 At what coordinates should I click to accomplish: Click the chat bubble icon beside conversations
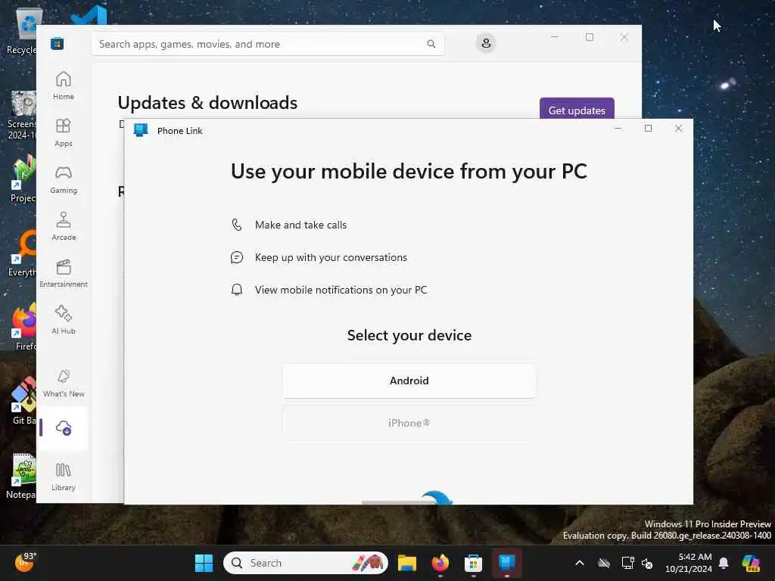pyautogui.click(x=237, y=257)
